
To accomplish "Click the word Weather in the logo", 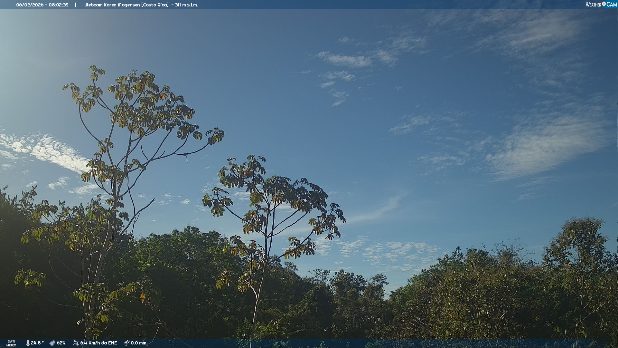I will click(x=593, y=5).
